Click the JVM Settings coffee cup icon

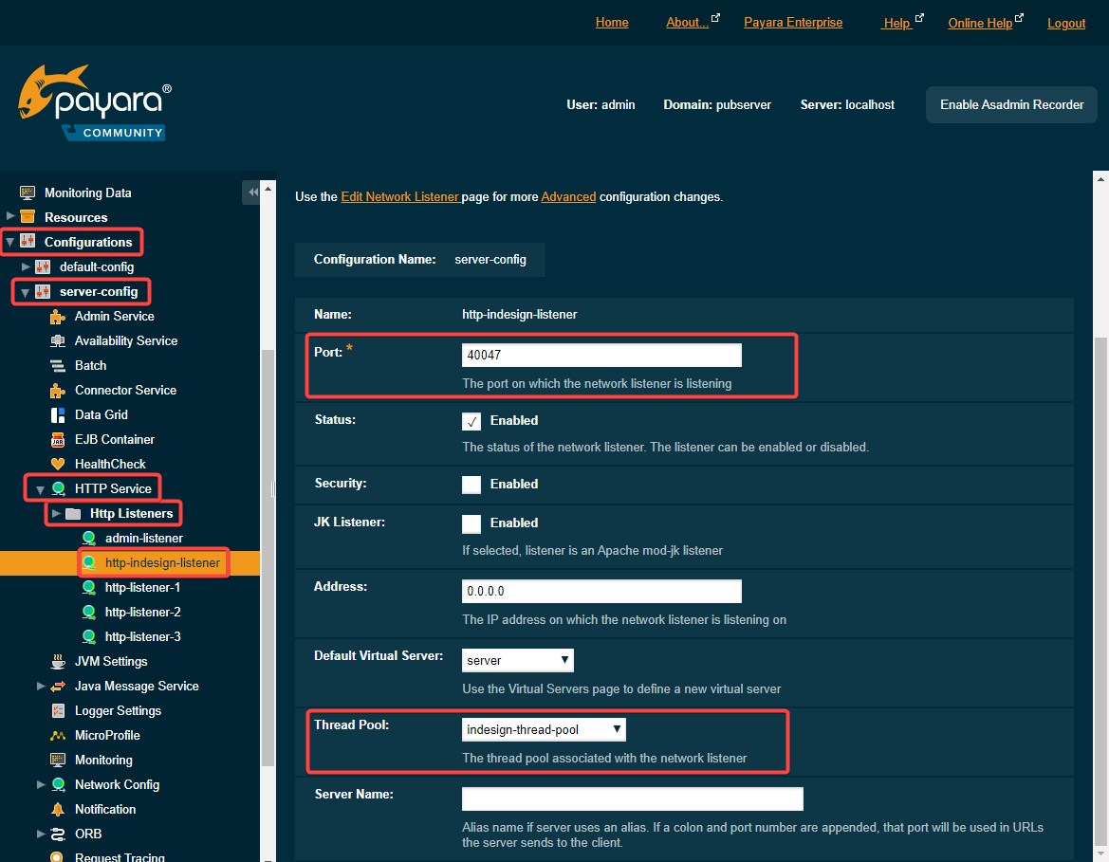click(57, 661)
